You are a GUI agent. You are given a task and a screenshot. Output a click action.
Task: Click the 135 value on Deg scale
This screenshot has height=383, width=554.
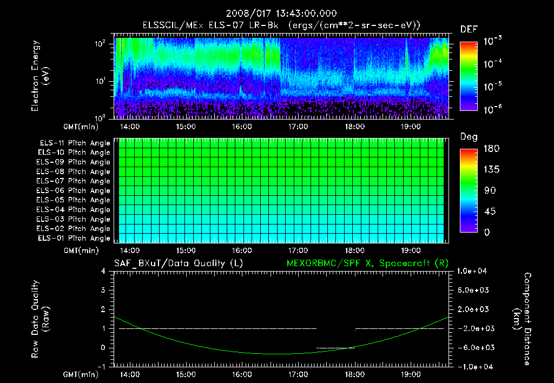pyautogui.click(x=492, y=170)
